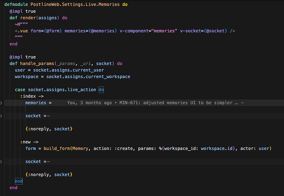Click module name PostlineWeb.Settings.Live.Memories
Screen dimensions: 284x196
point(75,5)
